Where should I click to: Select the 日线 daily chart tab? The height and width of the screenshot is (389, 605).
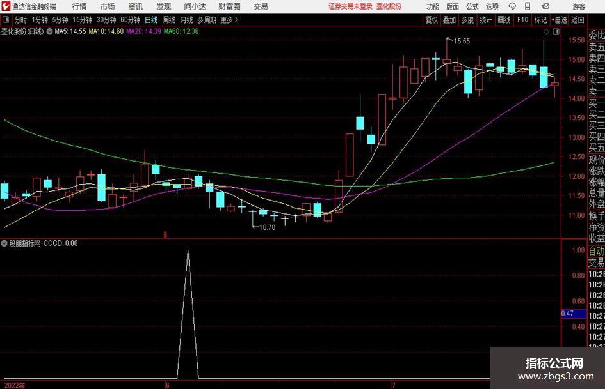click(151, 20)
